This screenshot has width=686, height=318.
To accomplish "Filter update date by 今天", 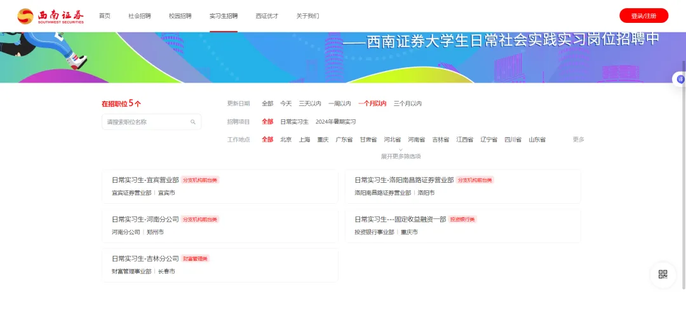I will tap(286, 103).
